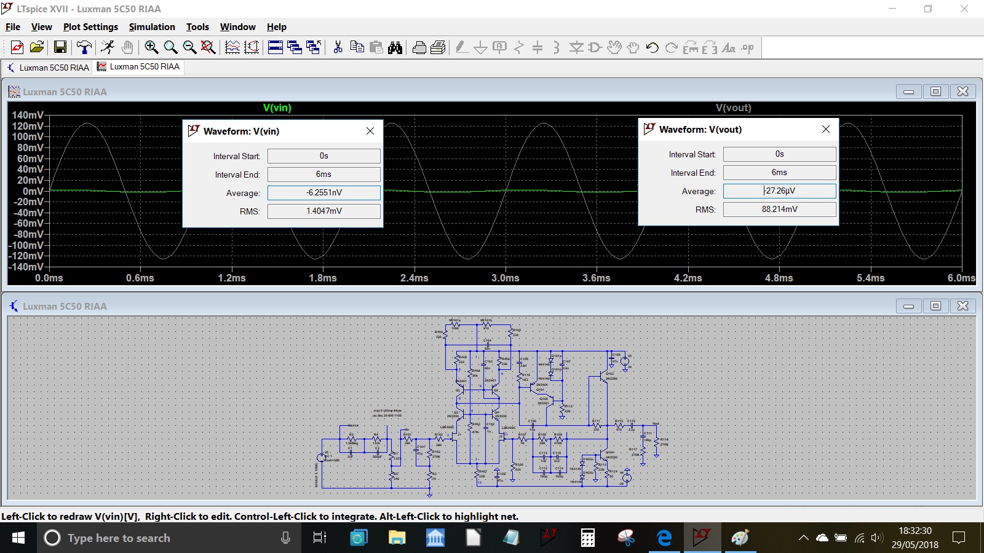Click the V(vout) dialog Average field

[780, 190]
